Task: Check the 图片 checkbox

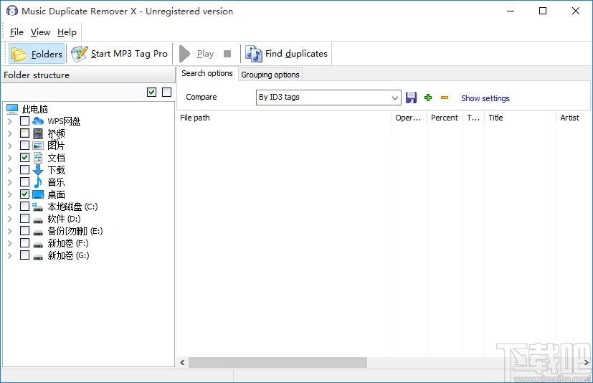Action: click(24, 146)
